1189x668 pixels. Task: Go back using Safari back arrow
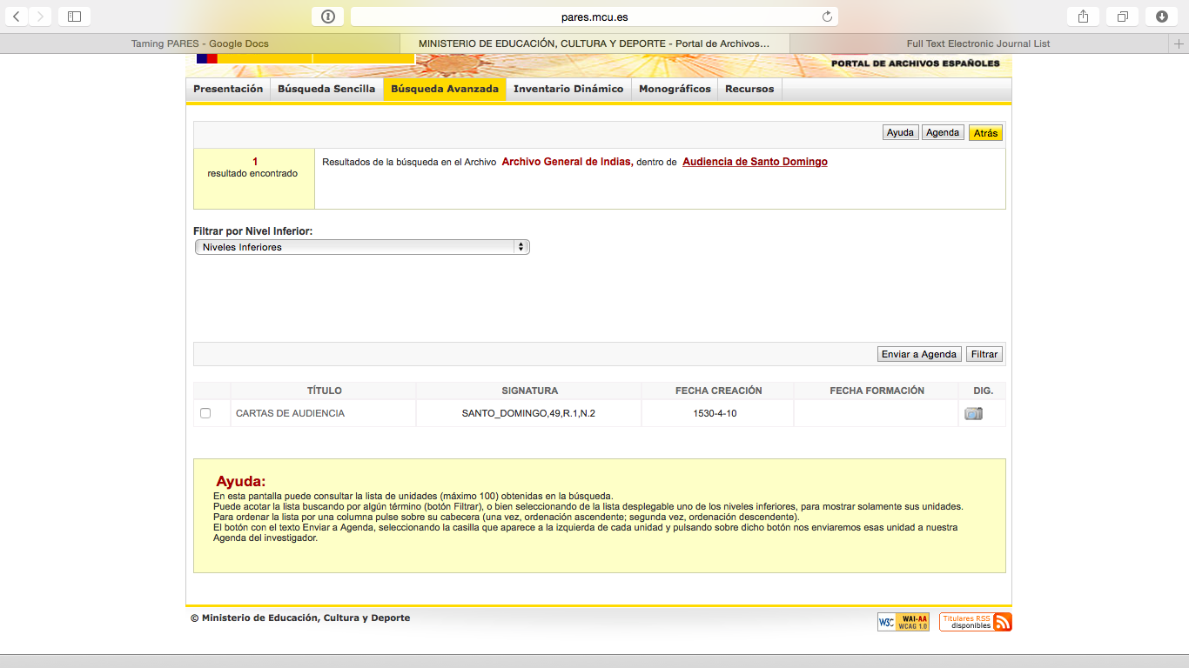tap(17, 17)
